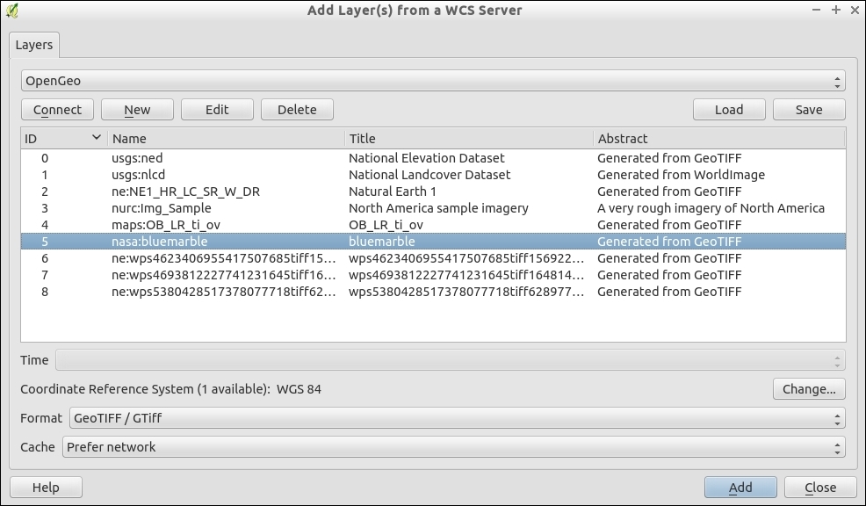This screenshot has width=866, height=506.
Task: Edit the selected server connection
Action: pos(217,110)
